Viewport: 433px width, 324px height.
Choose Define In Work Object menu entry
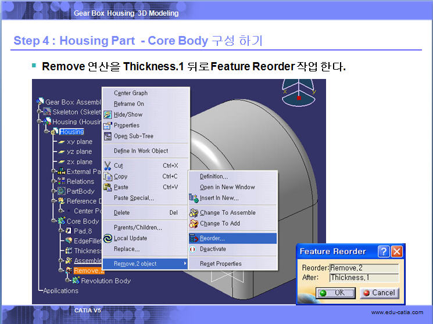point(141,151)
